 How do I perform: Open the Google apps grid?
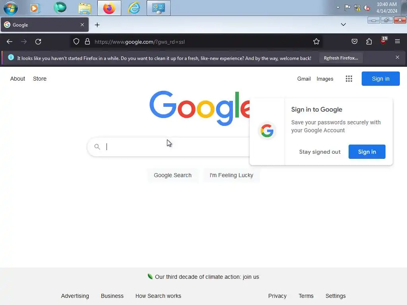349,79
